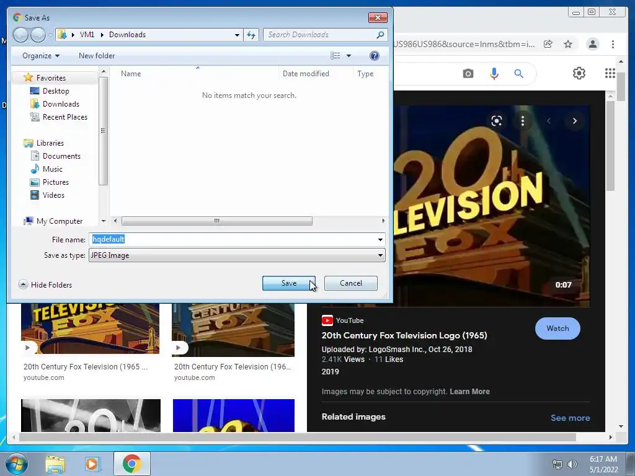Open the Help icon in Save As
The width and height of the screenshot is (635, 476).
(x=375, y=56)
